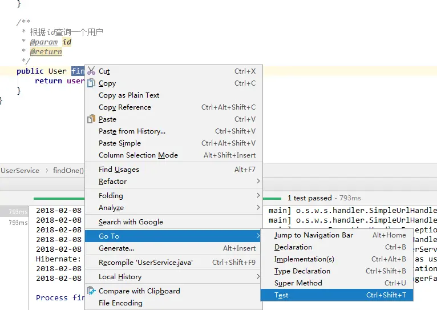The height and width of the screenshot is (310, 437).
Task: Click the @return tag in Javadoc
Action: 46,51
